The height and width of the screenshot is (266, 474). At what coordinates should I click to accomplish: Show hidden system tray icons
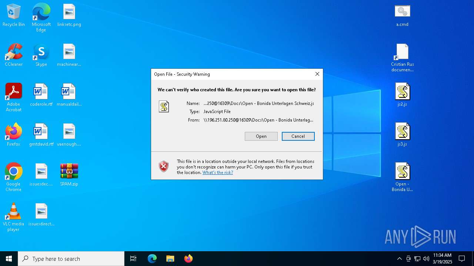click(399, 259)
